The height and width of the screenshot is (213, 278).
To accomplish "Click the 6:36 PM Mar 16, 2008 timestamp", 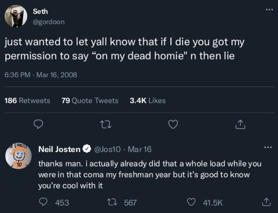I will (41, 75).
